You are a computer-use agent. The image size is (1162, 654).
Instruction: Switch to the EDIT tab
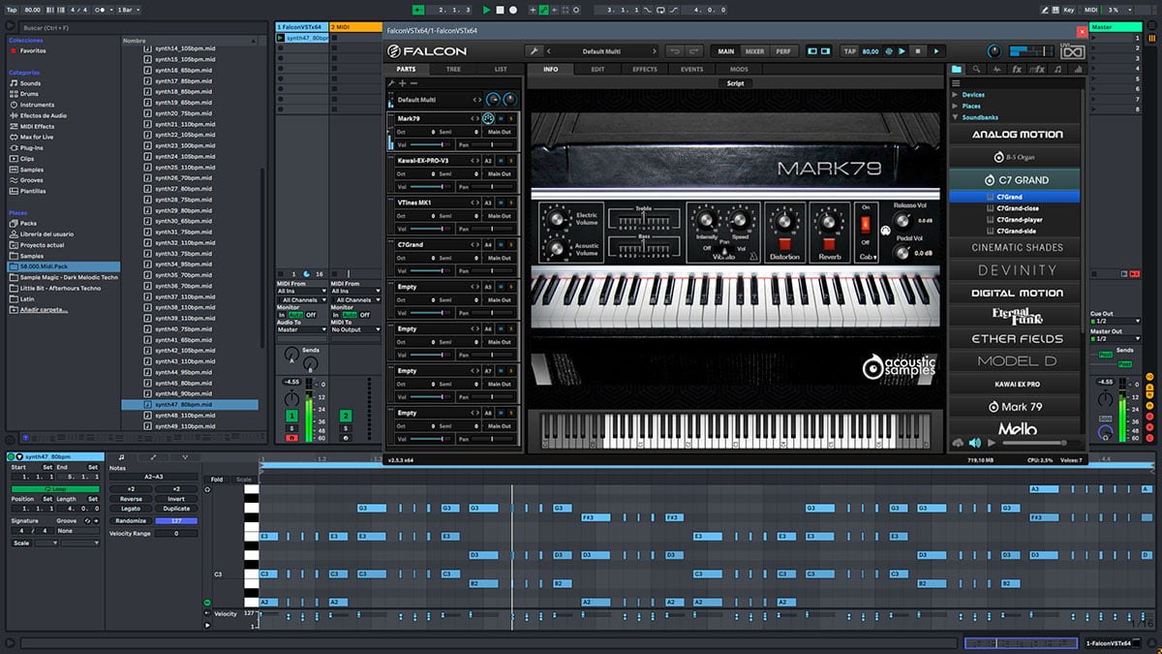598,70
